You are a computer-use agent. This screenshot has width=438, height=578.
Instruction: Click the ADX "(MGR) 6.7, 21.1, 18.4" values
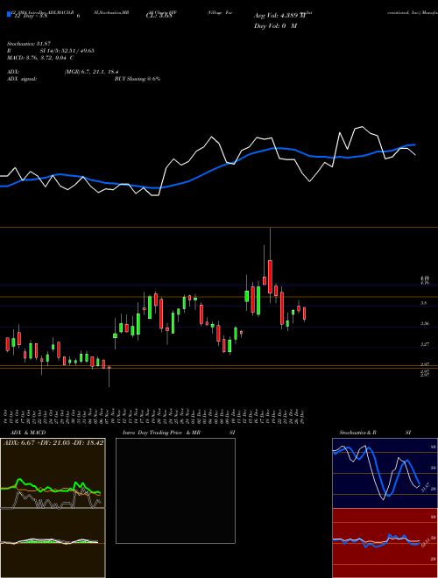pos(91,72)
